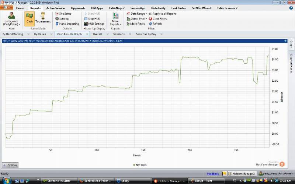
Task: Open the Feedback link
Action: tap(213, 174)
